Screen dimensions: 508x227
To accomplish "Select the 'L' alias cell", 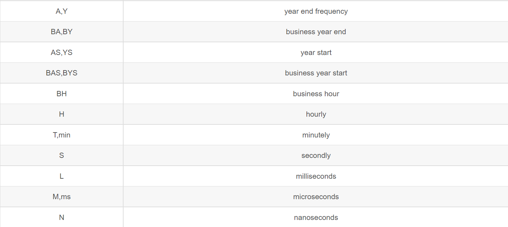I will click(61, 176).
